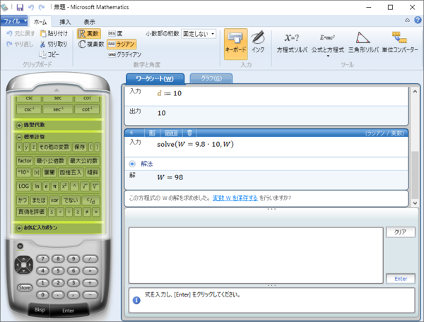Open the Help question mark icon
The image size is (424, 322).
click(418, 20)
